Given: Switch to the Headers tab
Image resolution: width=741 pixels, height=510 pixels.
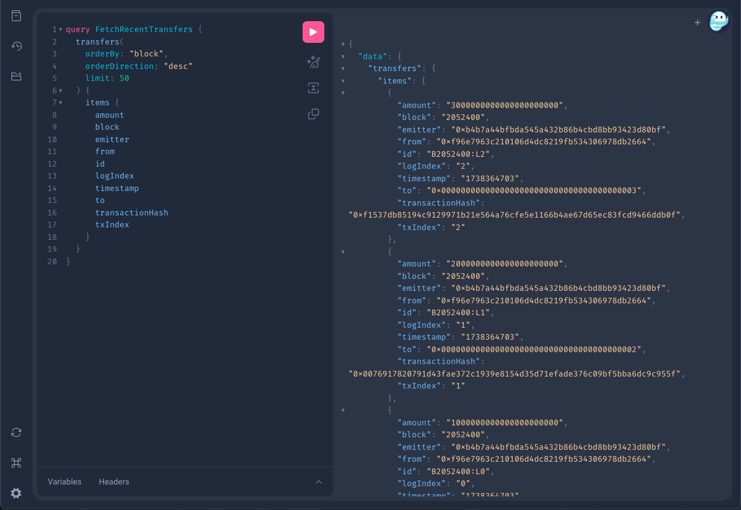Looking at the screenshot, I should coord(114,481).
